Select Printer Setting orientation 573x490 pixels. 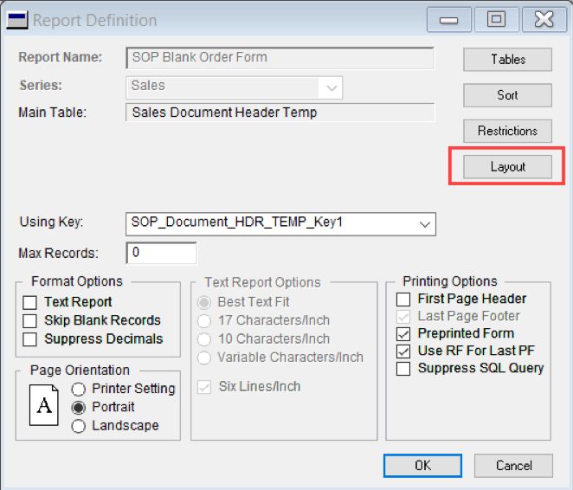coord(79,389)
